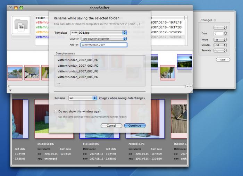
Task: Click the Days stepper arrows
Action: click(x=225, y=34)
